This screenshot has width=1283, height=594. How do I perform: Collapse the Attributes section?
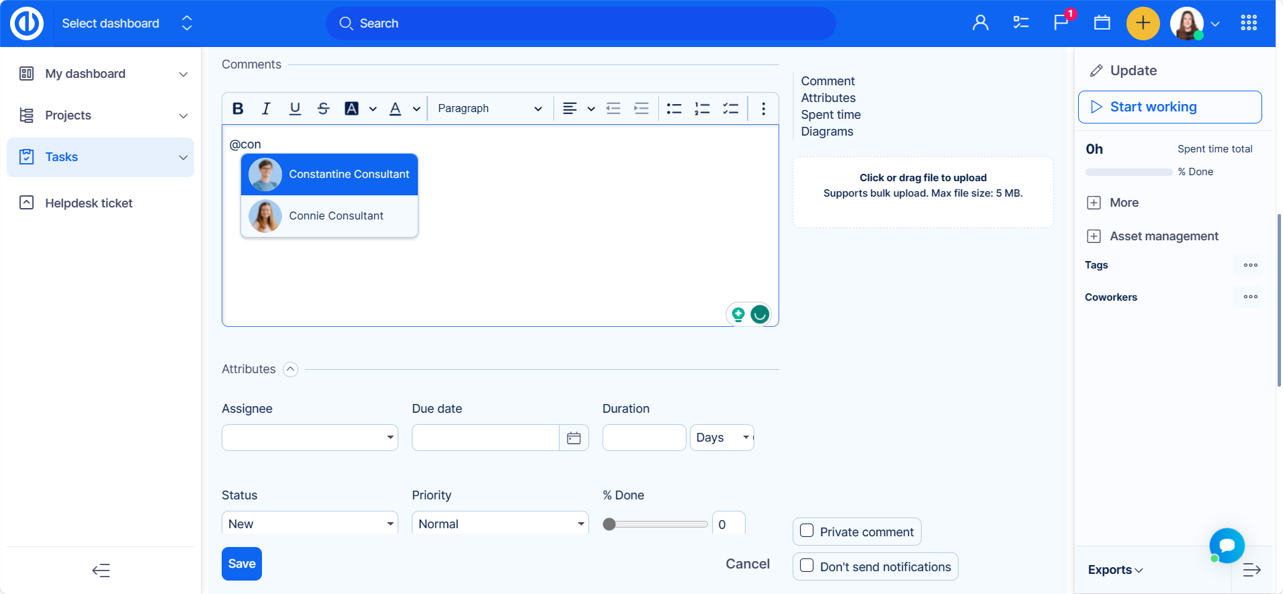(290, 369)
